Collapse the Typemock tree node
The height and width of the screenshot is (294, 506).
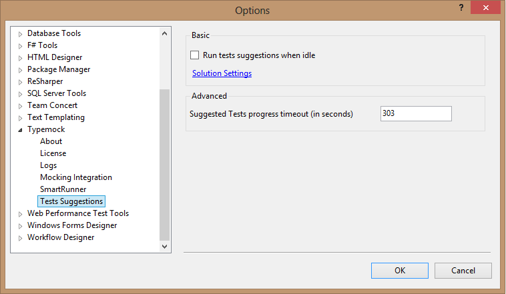[x=20, y=130]
